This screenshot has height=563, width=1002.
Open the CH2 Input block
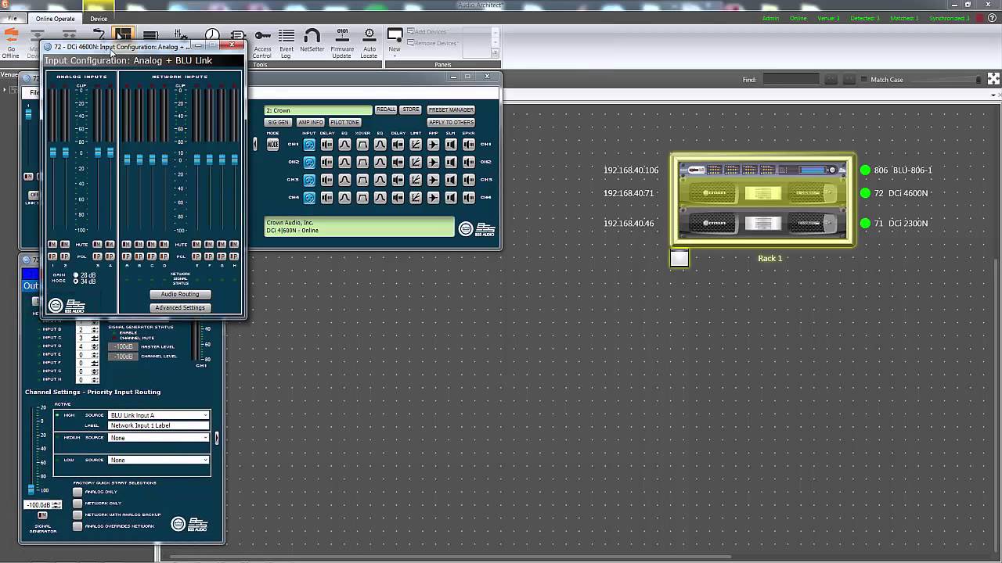click(309, 163)
